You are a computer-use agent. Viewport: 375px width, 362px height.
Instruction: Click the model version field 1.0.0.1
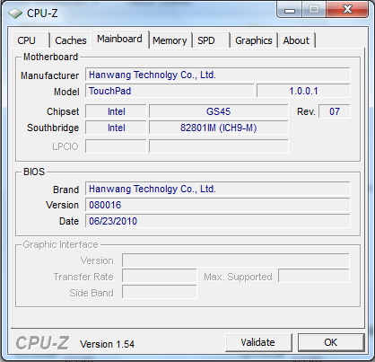point(303,91)
